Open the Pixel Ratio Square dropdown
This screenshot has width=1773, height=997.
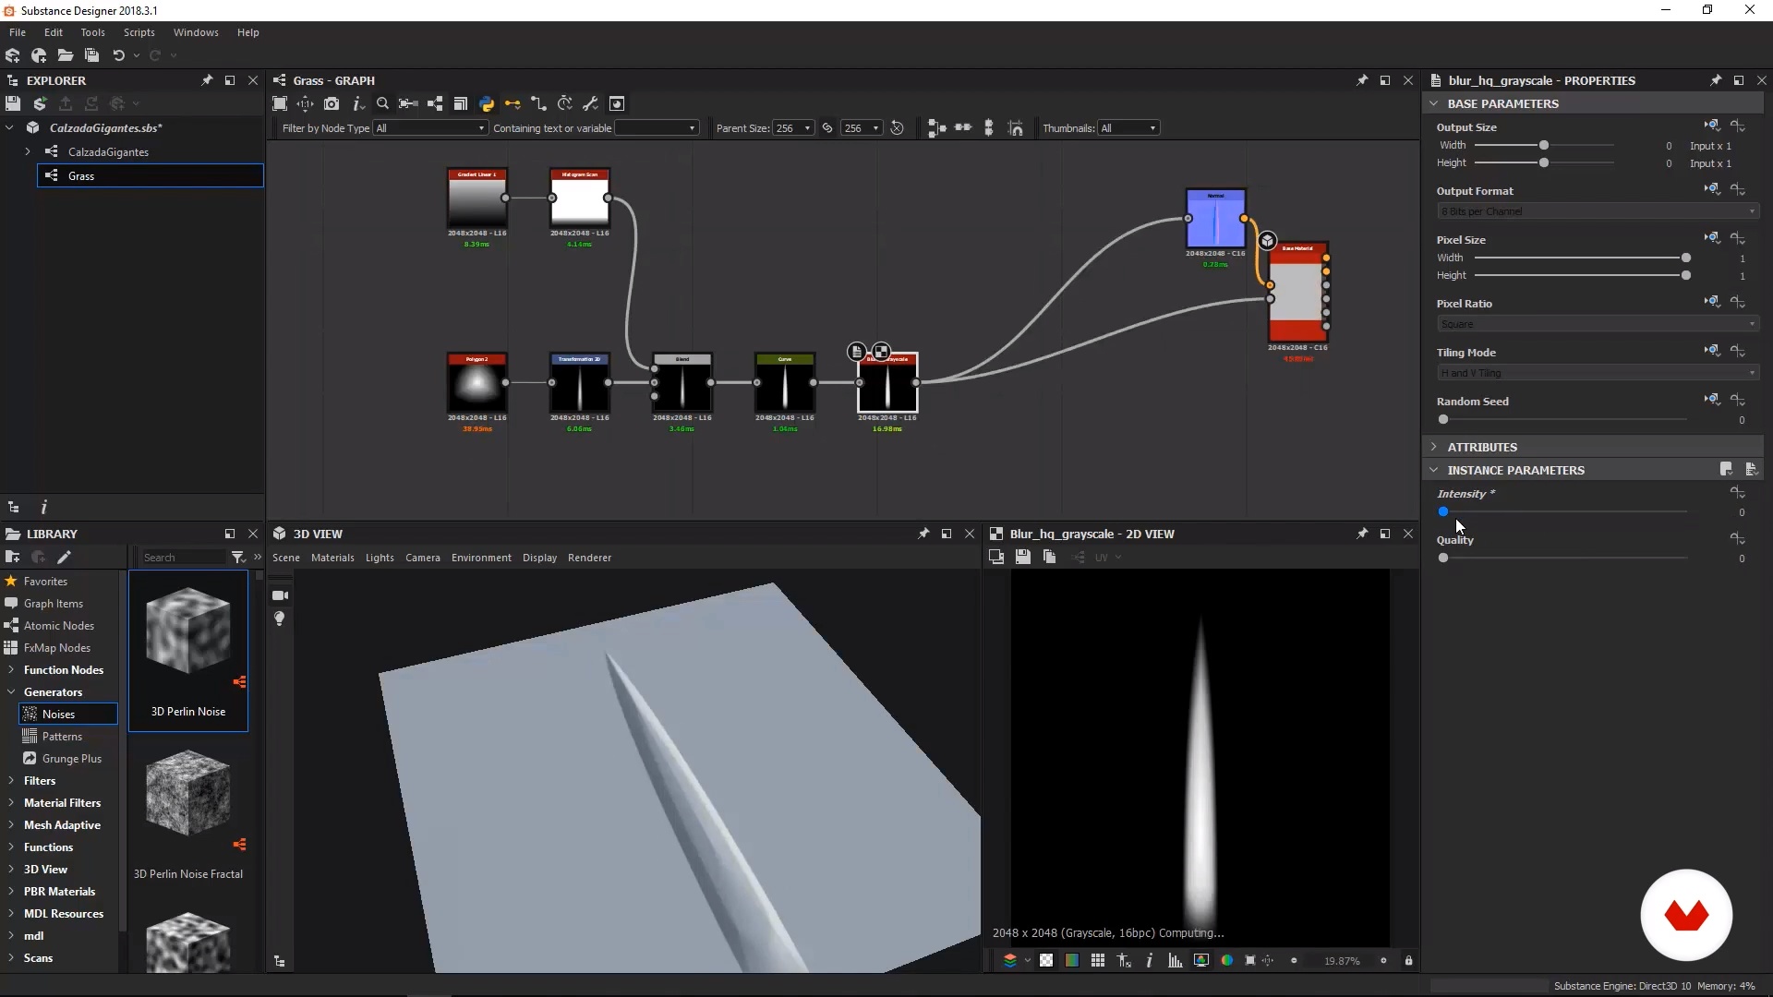click(x=1598, y=324)
